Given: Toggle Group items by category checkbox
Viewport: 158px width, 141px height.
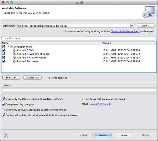Looking at the screenshot, I should [x=3, y=104].
